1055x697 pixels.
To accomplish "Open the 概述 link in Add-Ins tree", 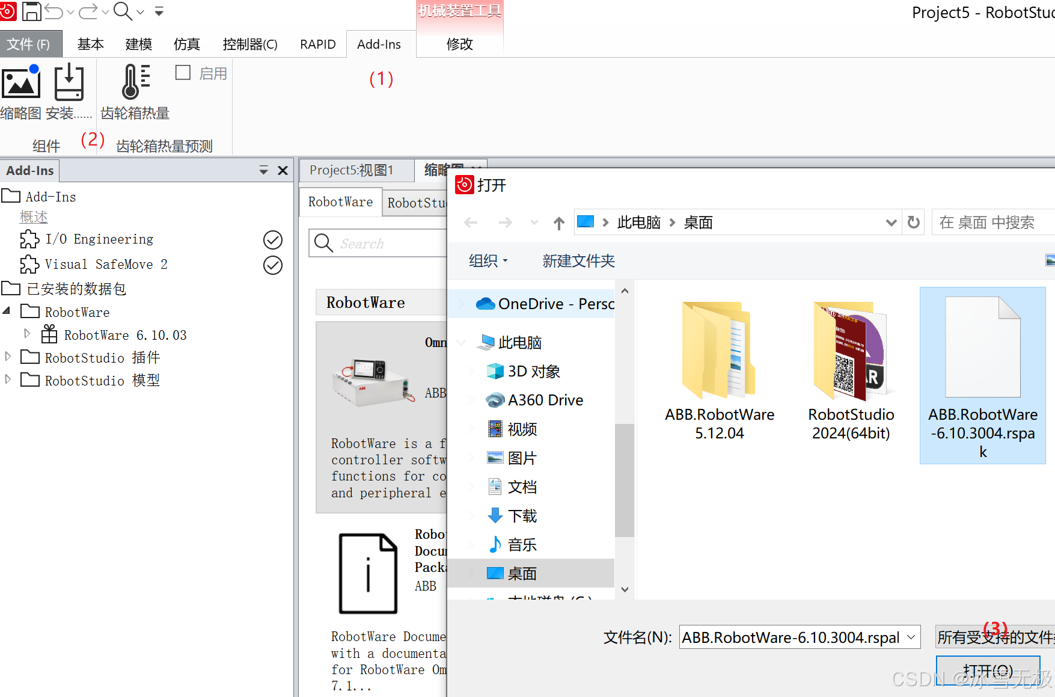I will point(34,216).
